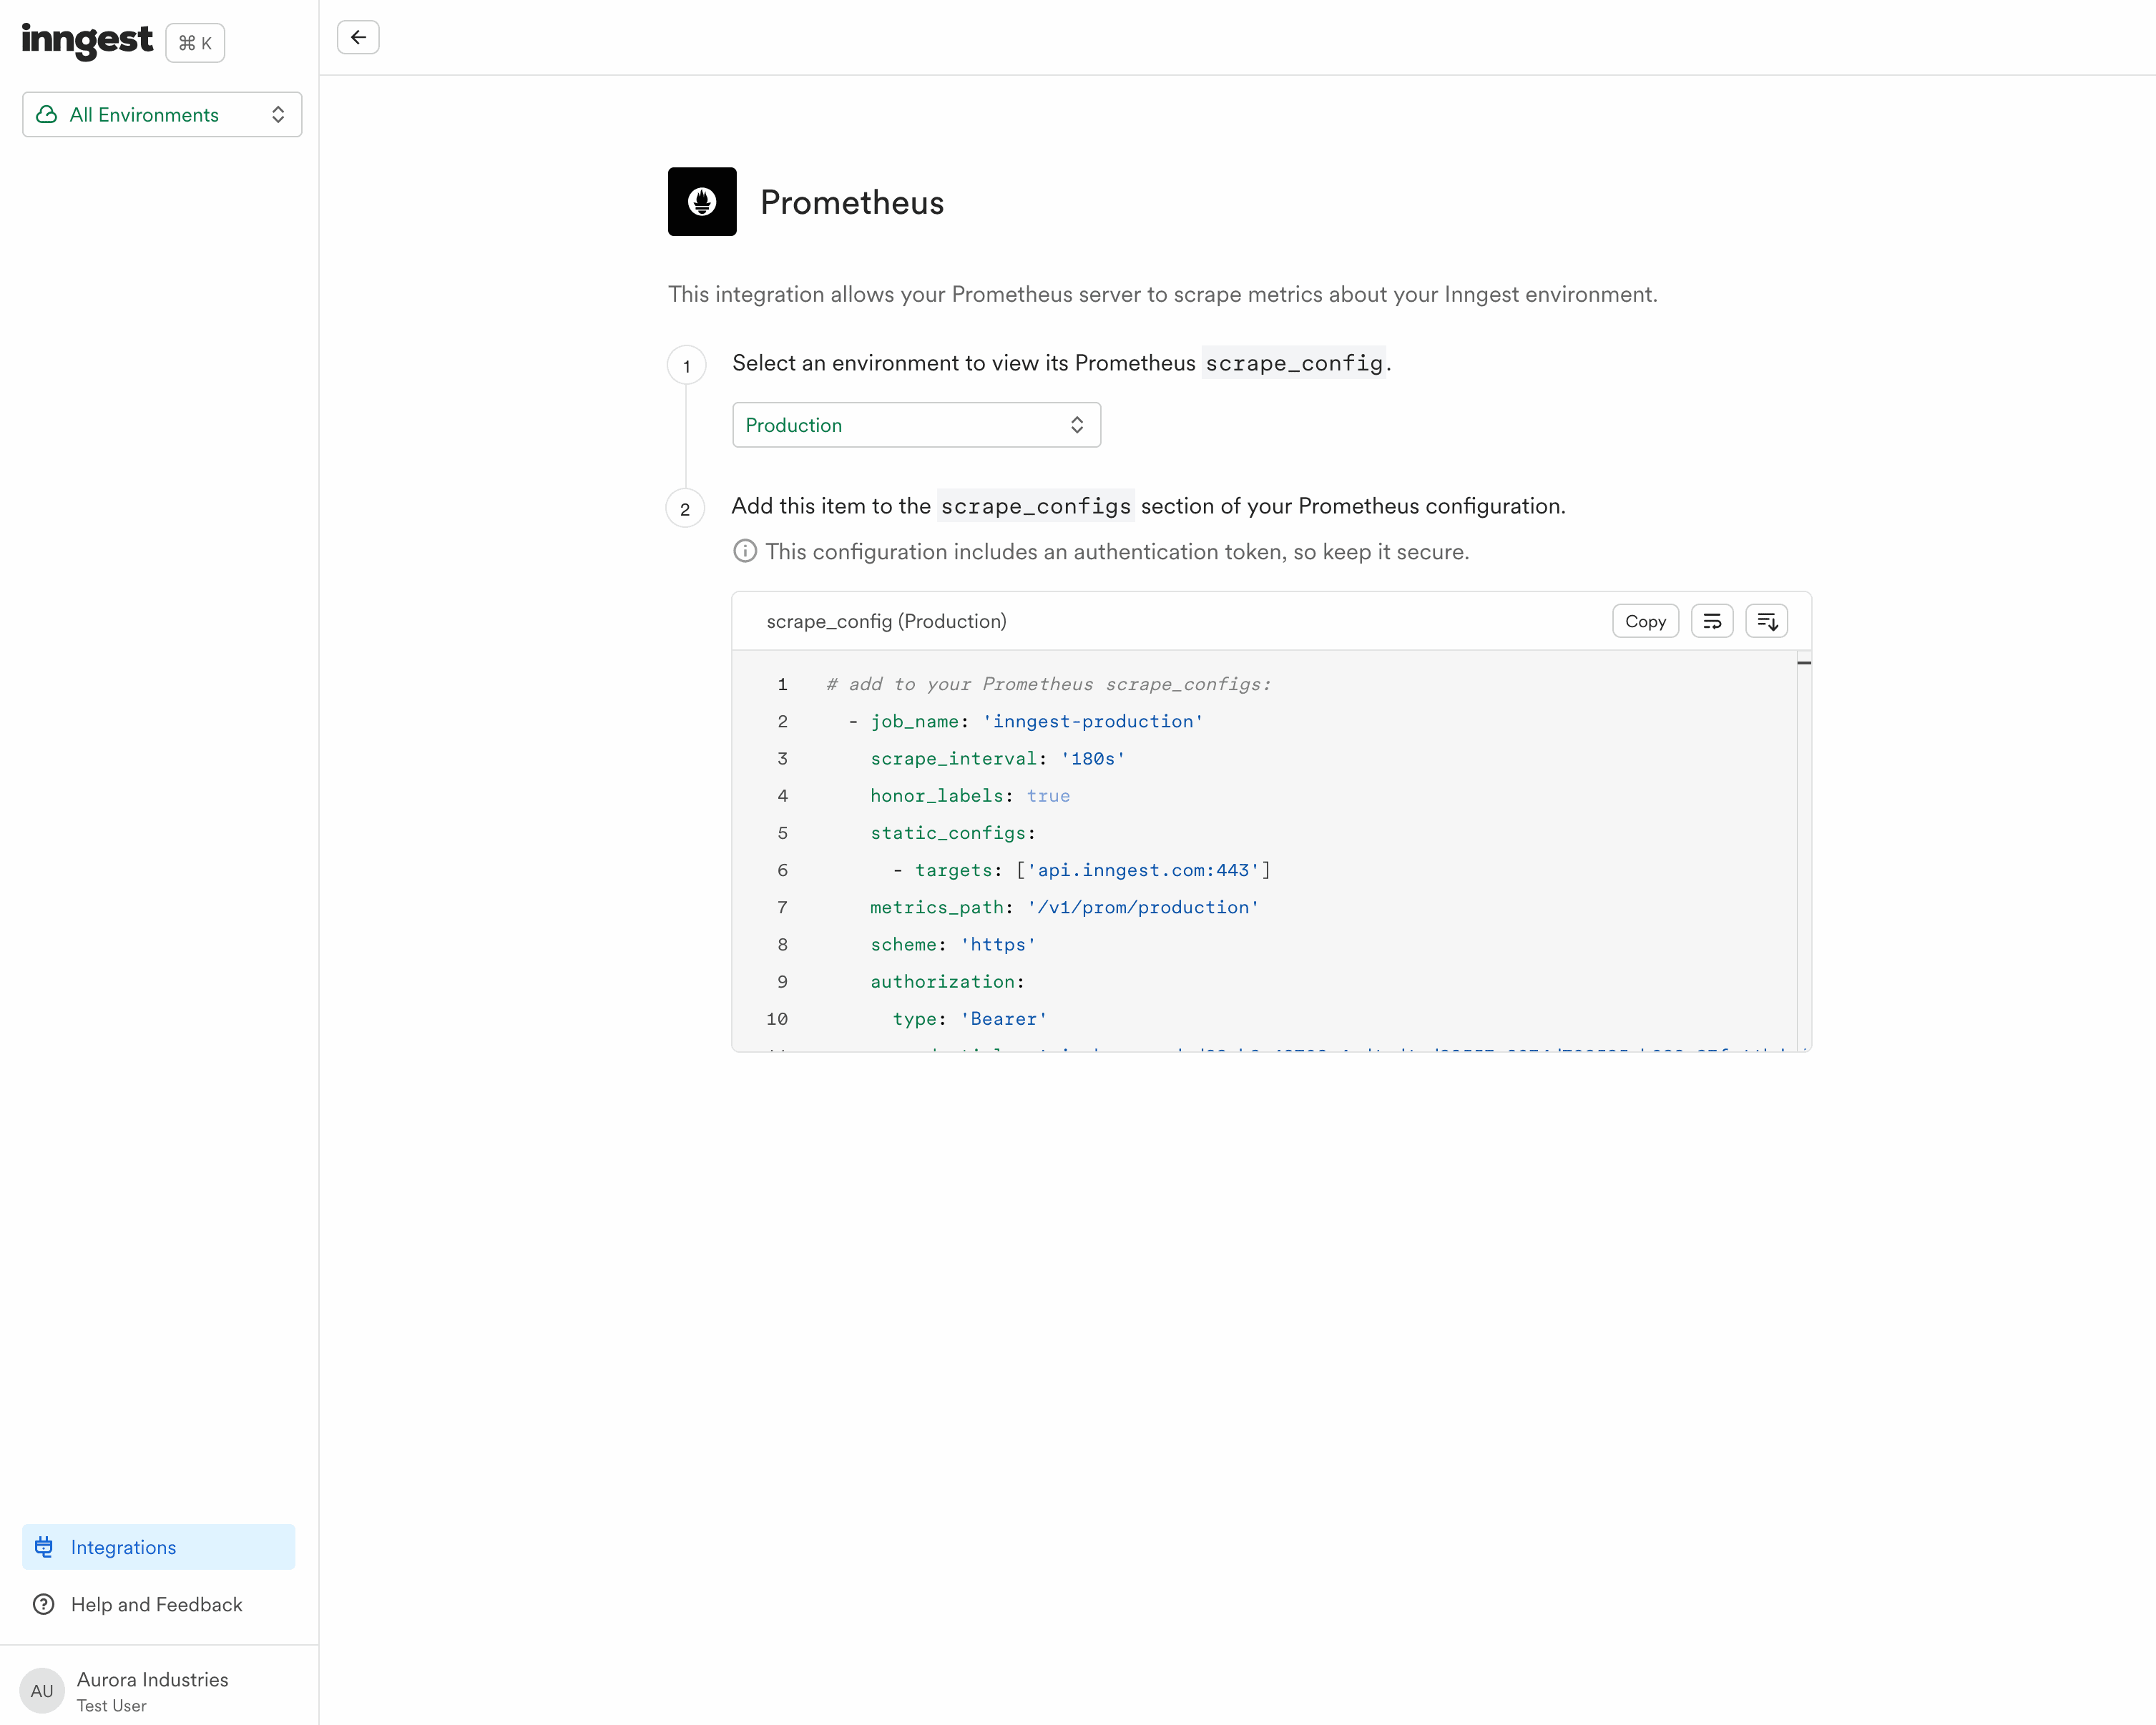Download the scrape_config snippet
Screen dimensions: 2156x1725
click(1766, 620)
